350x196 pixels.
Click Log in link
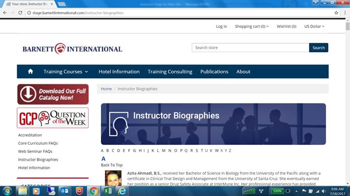pyautogui.click(x=221, y=26)
